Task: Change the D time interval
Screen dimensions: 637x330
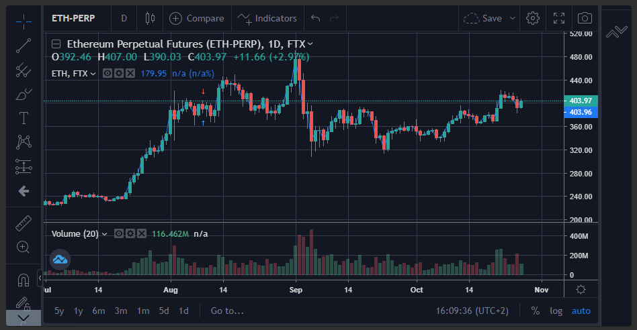Action: [124, 18]
